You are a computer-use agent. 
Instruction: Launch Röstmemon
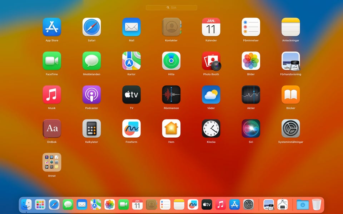pos(171,95)
